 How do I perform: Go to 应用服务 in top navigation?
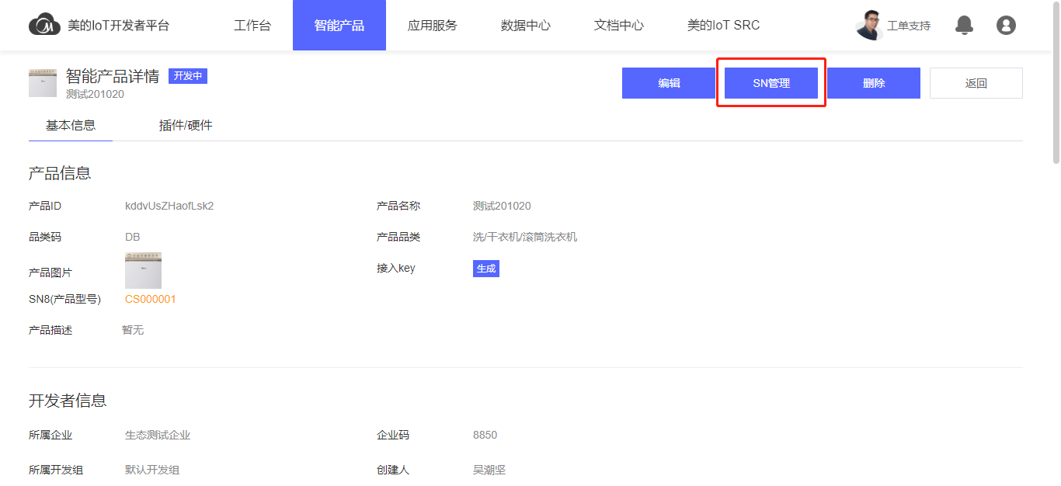(433, 25)
